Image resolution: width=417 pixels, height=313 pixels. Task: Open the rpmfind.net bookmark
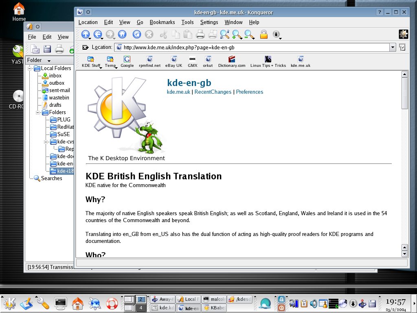tap(150, 62)
